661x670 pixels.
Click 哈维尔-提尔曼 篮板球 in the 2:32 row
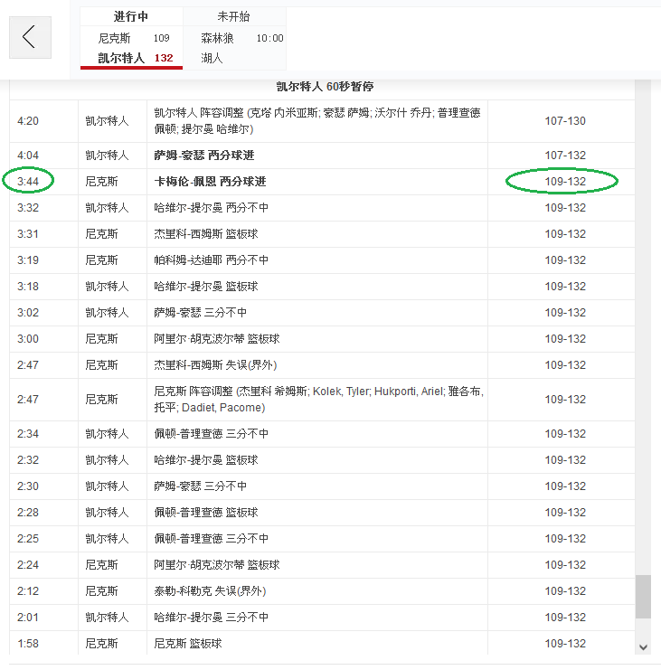point(206,460)
